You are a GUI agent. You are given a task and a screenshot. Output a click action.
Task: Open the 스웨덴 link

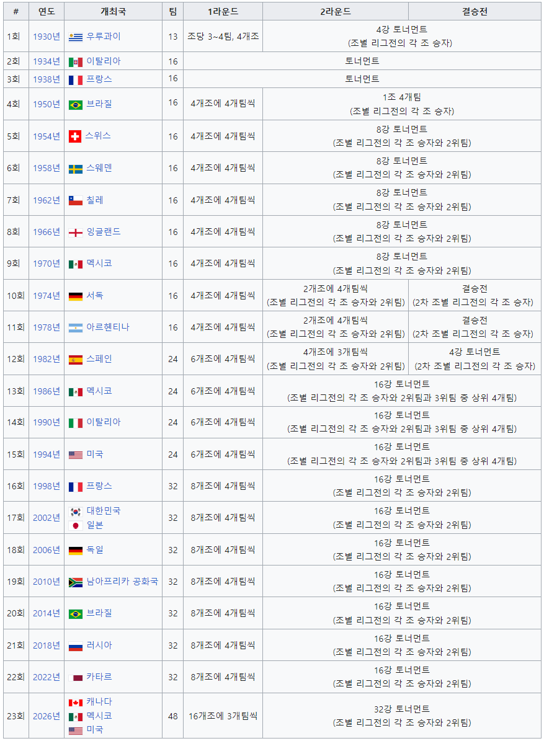point(99,168)
